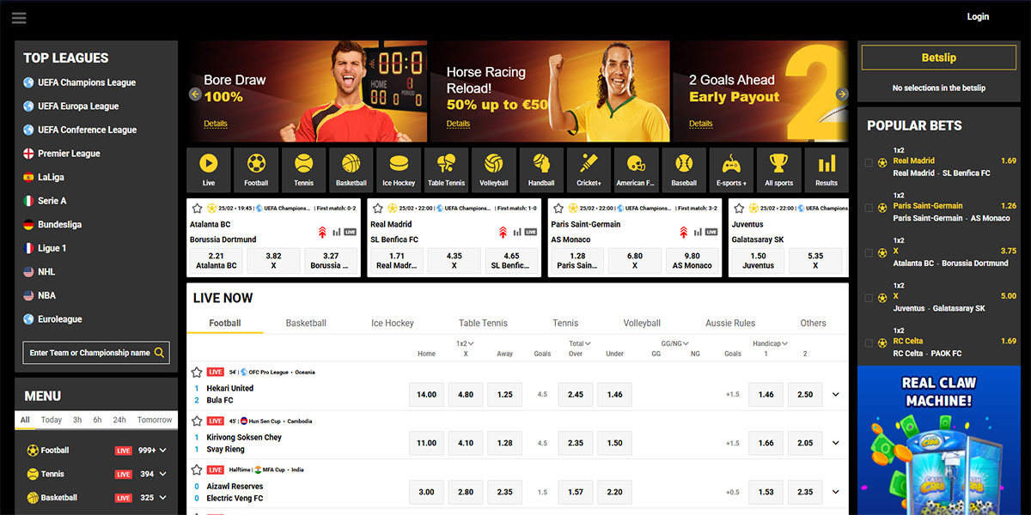Open Results via the bar chart icon

pyautogui.click(x=826, y=169)
